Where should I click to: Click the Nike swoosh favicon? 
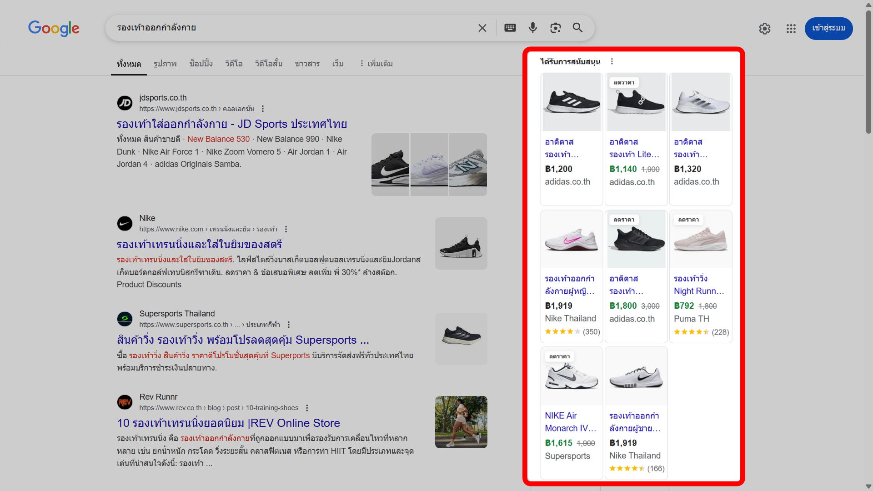(125, 224)
